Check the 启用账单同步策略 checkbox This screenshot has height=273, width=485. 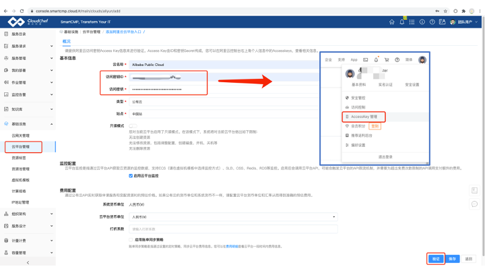[x=131, y=239]
